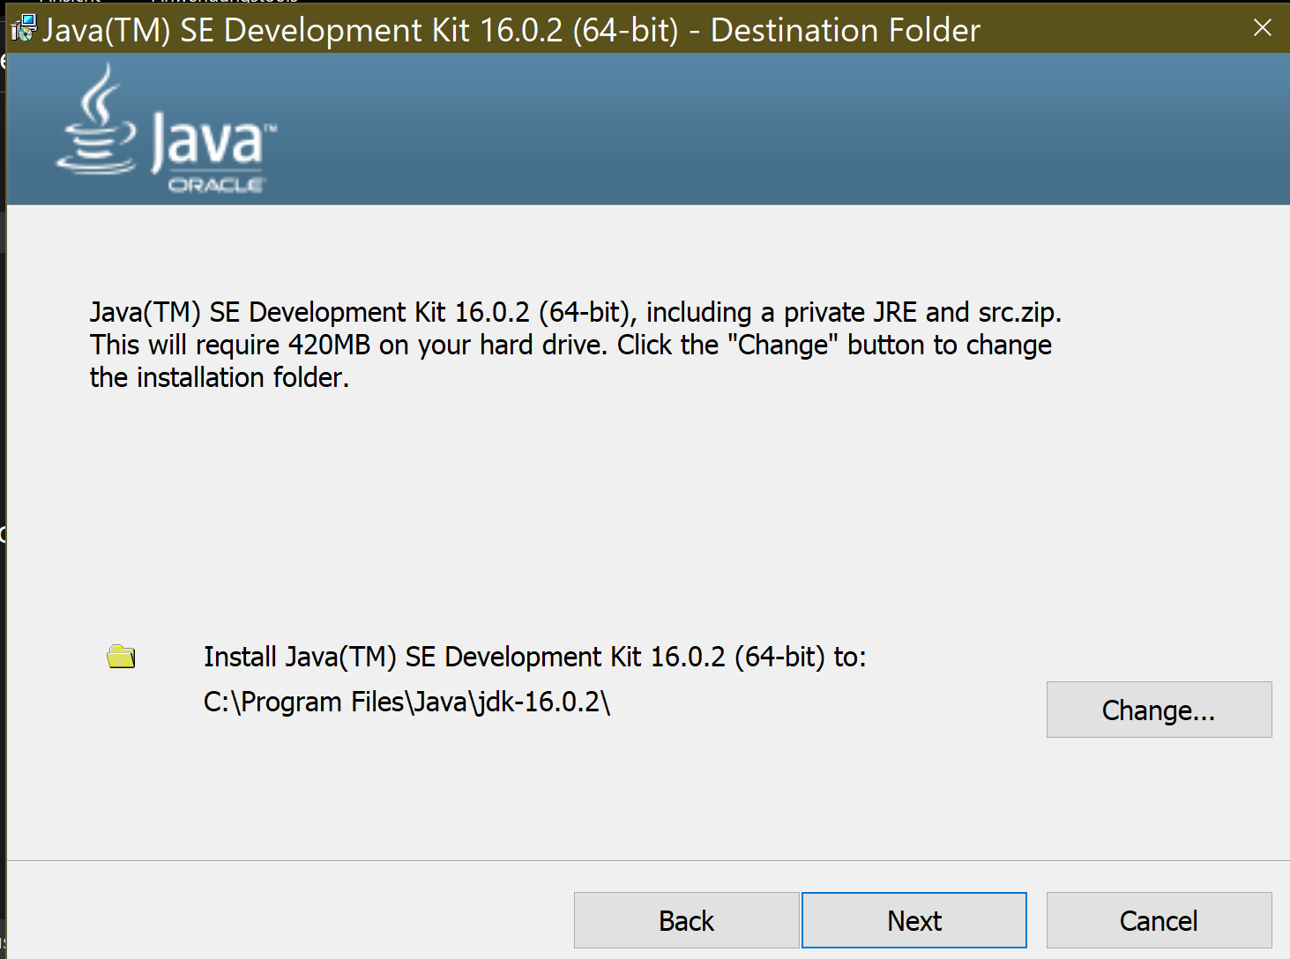Cancel the JDK installation

click(1159, 920)
